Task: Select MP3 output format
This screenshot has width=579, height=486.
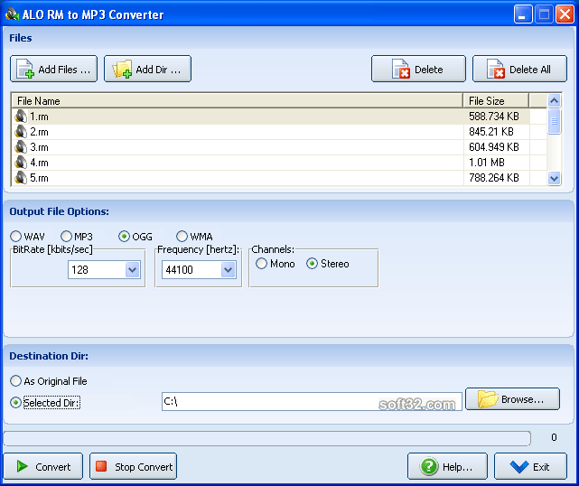Action: coord(66,236)
